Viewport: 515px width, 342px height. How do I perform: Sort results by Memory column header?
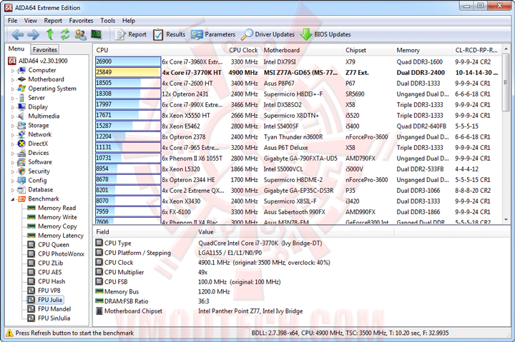(x=423, y=50)
